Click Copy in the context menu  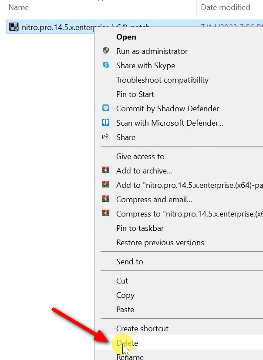coord(125,295)
